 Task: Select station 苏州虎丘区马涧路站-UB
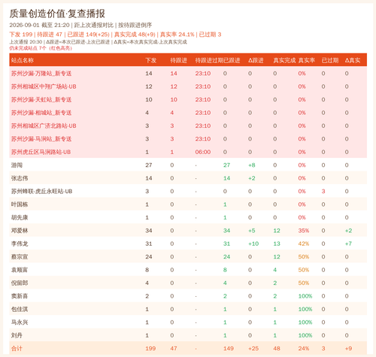(41, 152)
